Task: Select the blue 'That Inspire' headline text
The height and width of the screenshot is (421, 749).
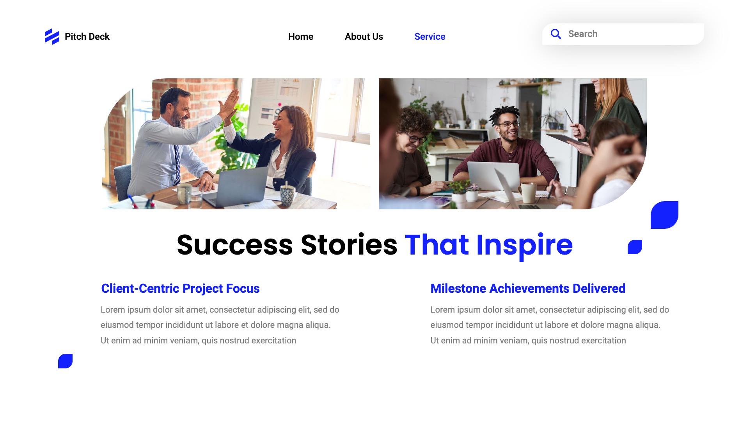Action: click(489, 246)
